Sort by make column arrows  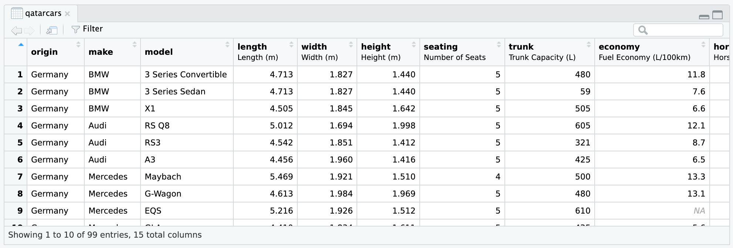(135, 45)
